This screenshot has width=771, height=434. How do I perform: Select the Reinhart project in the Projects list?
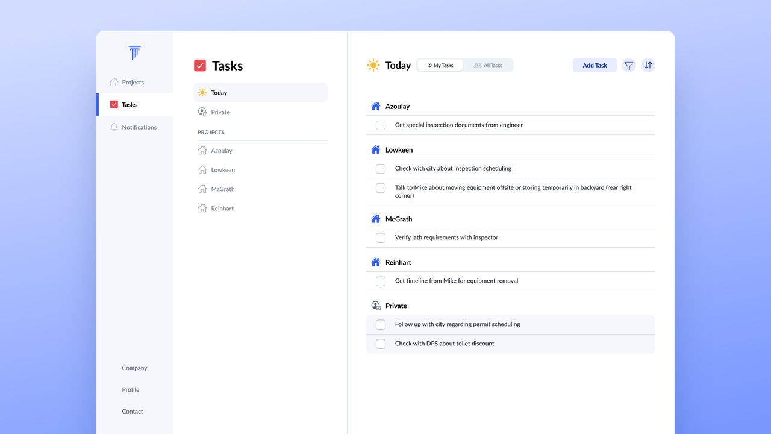click(x=222, y=209)
